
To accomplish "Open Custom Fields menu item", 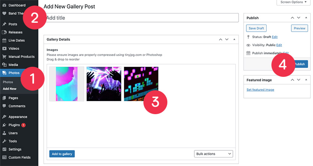I will 19,157.
